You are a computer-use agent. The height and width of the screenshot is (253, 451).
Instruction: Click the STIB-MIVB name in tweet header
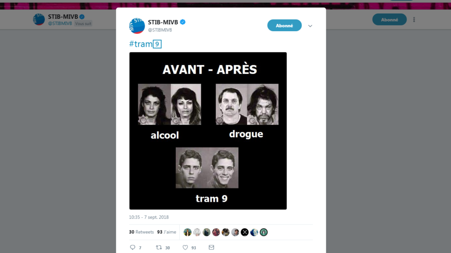pos(163,22)
